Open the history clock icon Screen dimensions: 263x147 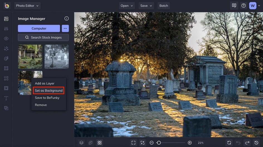pos(256,143)
